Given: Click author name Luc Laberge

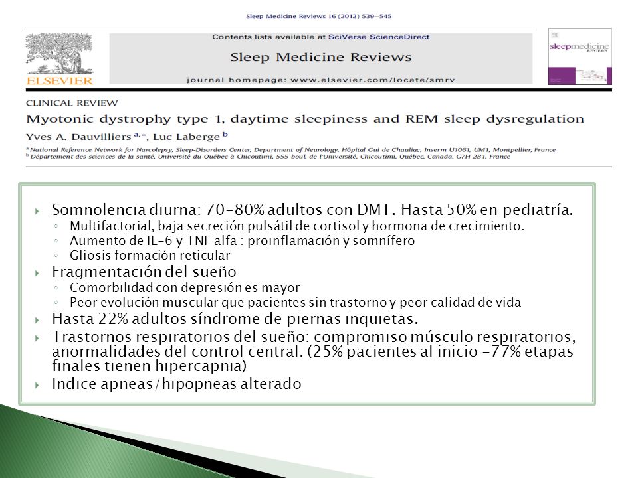Looking at the screenshot, I should 186,137.
